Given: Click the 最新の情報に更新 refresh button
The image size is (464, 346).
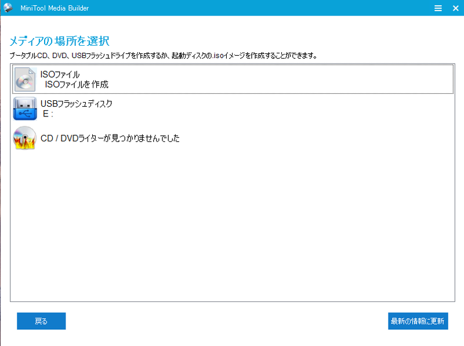Looking at the screenshot, I should (418, 321).
